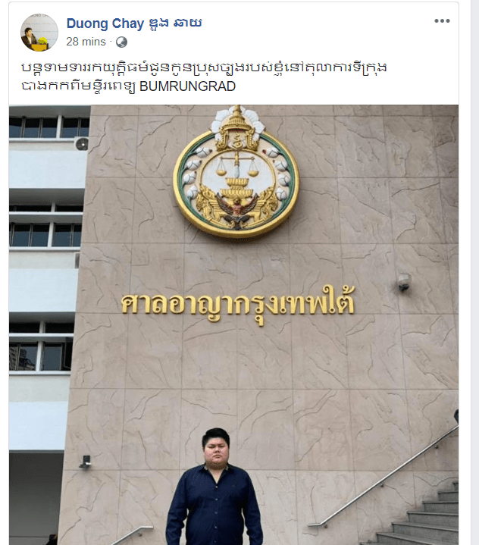479x545 pixels.
Task: Click the golden court emblem in photo
Action: [x=236, y=172]
